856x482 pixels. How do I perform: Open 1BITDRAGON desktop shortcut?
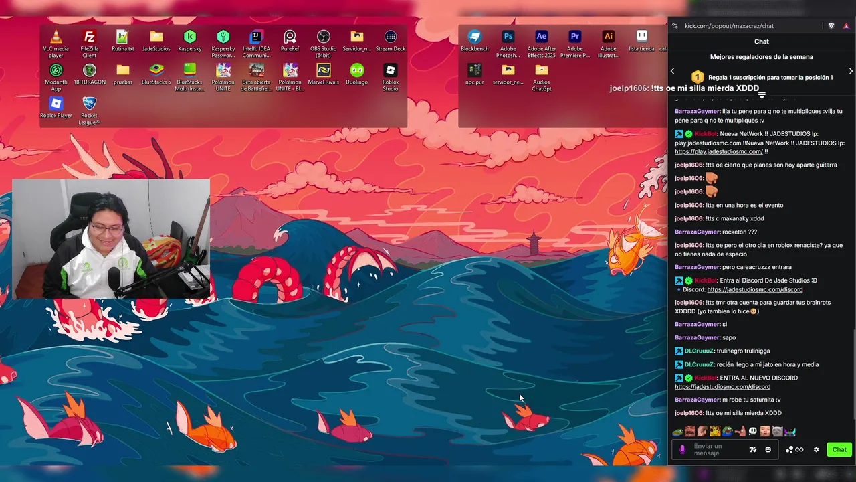(89, 74)
